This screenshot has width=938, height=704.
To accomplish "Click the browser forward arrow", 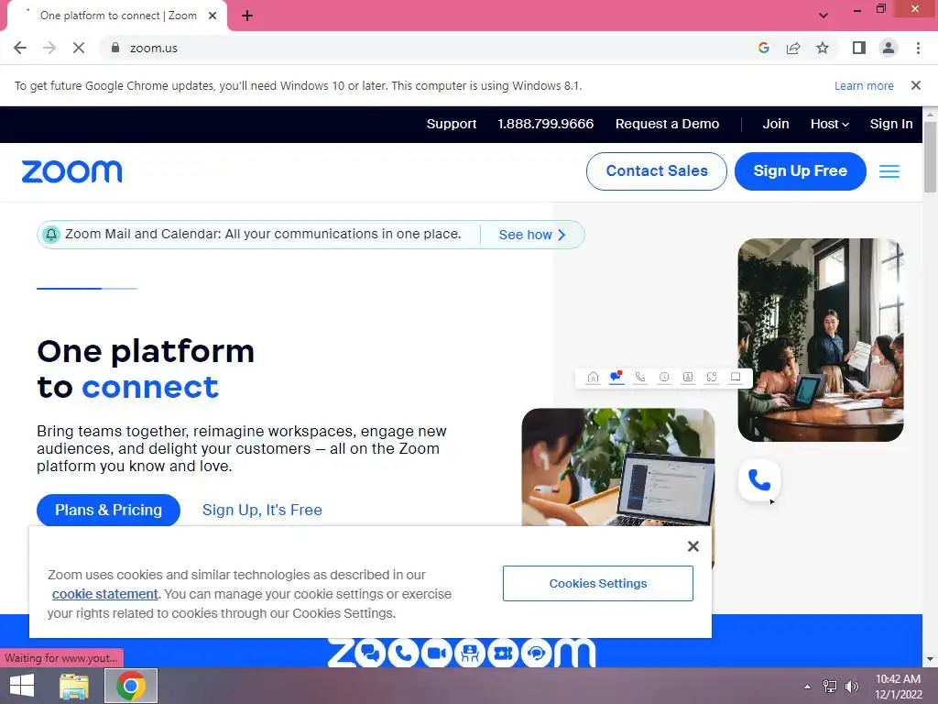I will (49, 48).
